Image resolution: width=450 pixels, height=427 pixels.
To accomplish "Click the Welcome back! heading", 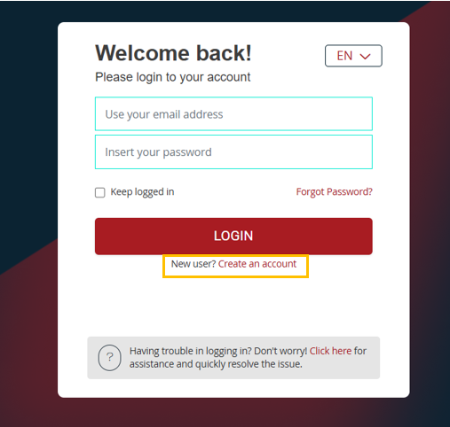I will 173,53.
